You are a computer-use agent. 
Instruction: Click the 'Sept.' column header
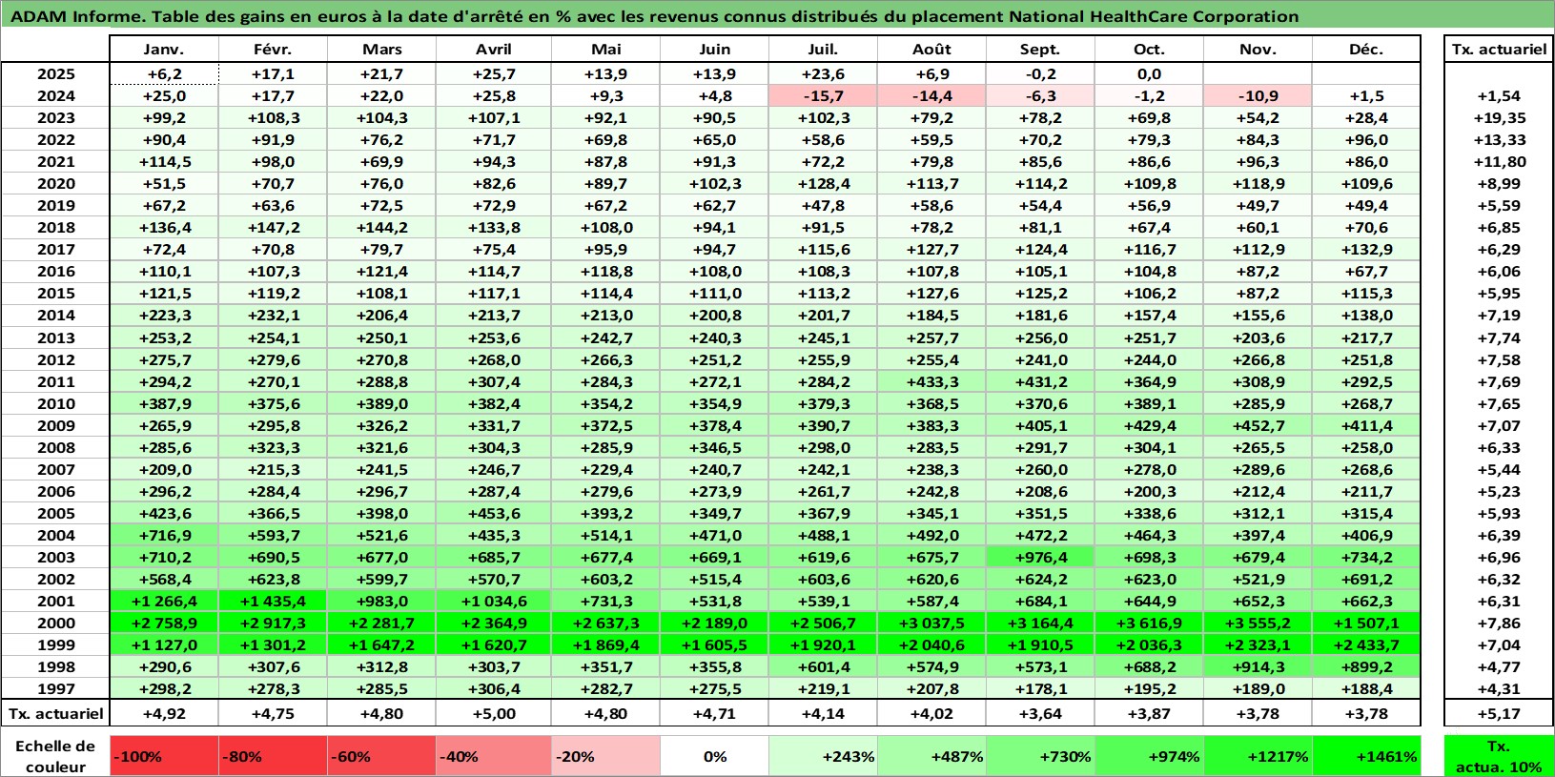[1041, 50]
